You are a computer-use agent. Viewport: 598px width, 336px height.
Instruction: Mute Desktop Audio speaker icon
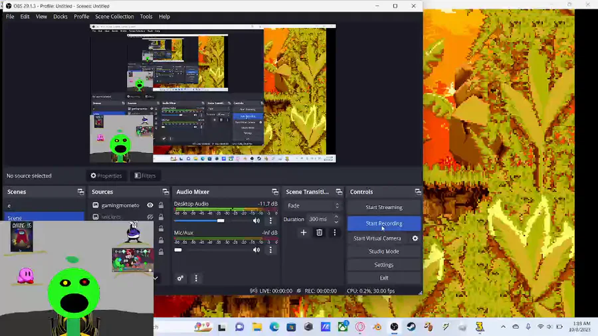(x=256, y=220)
